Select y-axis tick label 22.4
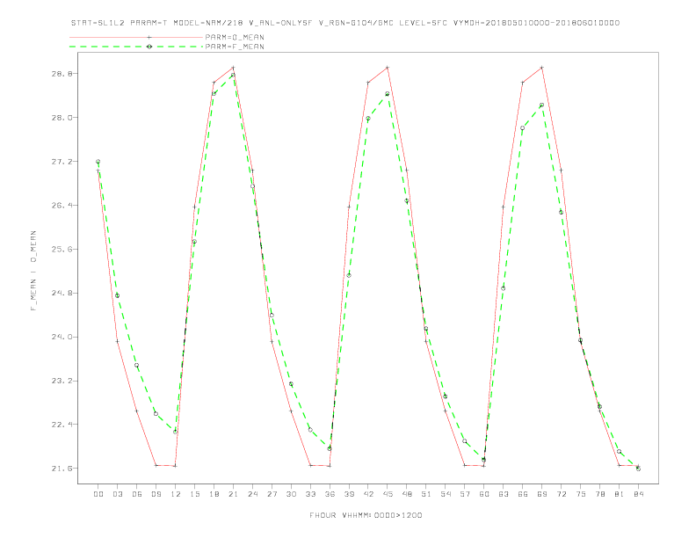This screenshot has height=538, width=696. tap(62, 425)
